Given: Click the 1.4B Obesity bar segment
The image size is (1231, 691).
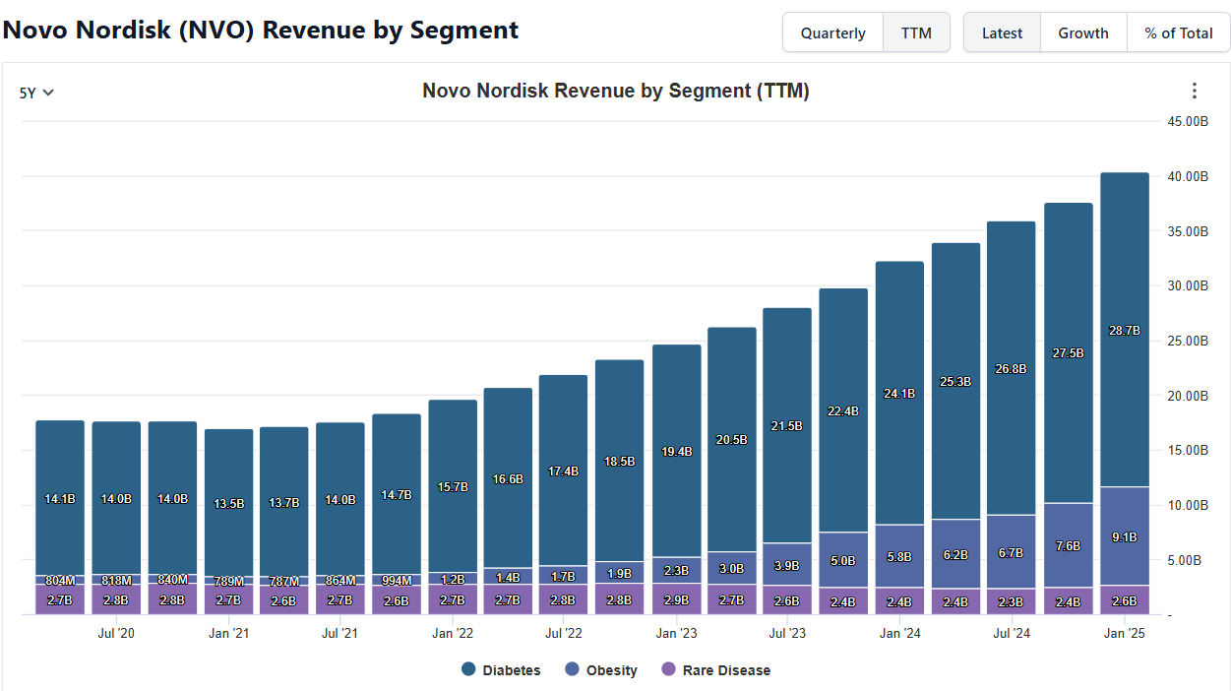Looking at the screenshot, I should 508,577.
